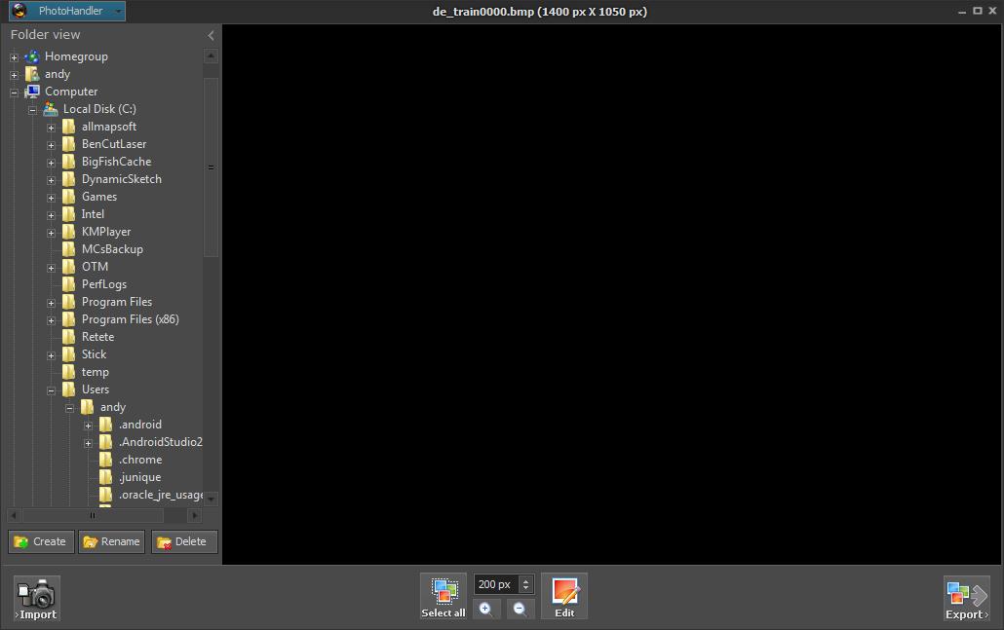Zoom out with the minus magnifier icon
1004x630 pixels.
[x=520, y=609]
